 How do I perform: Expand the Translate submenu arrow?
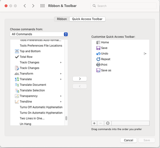[61, 79]
